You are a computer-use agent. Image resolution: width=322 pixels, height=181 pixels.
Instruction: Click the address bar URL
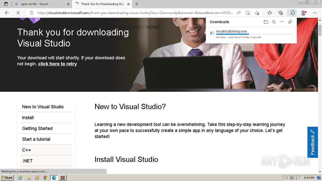click(135, 13)
